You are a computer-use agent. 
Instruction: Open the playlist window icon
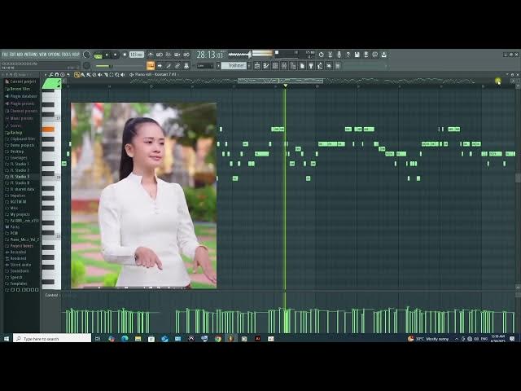[257, 66]
